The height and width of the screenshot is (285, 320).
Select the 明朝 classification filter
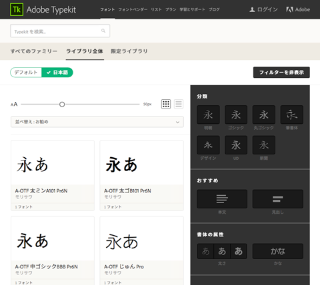point(208,115)
